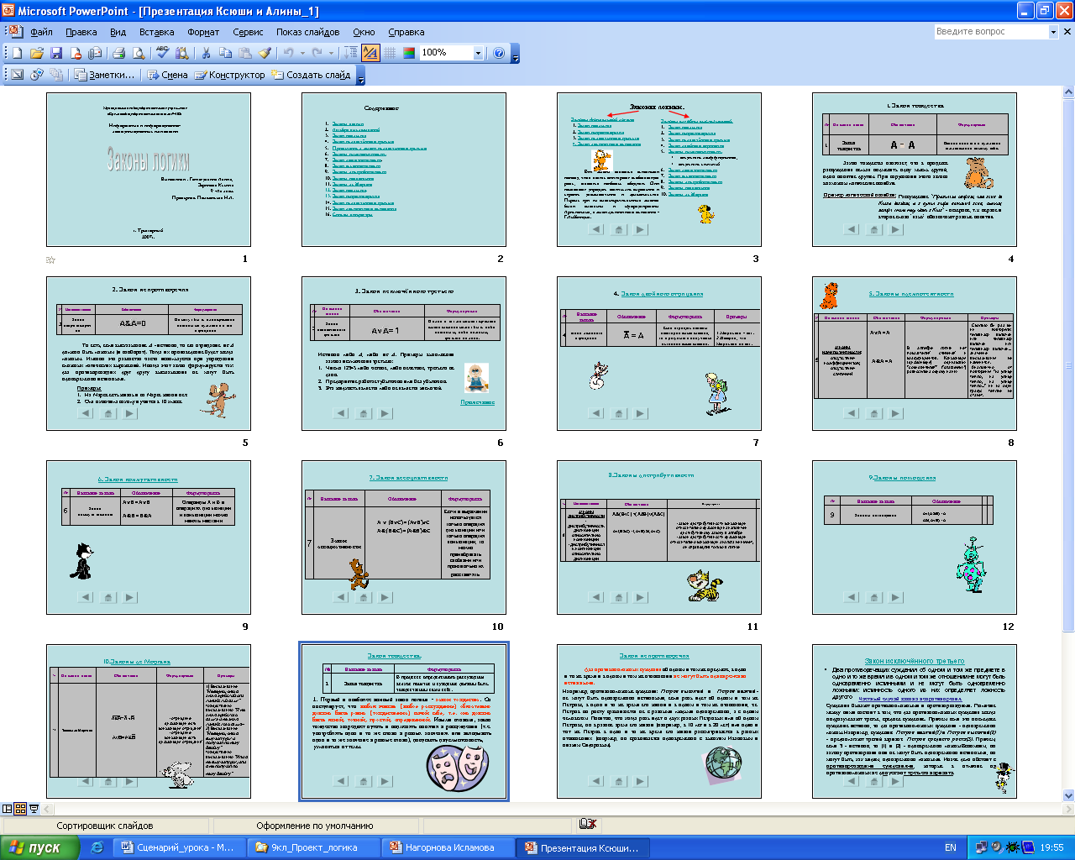Click the Создать слайд button
The width and height of the screenshot is (1075, 860).
pyautogui.click(x=311, y=75)
